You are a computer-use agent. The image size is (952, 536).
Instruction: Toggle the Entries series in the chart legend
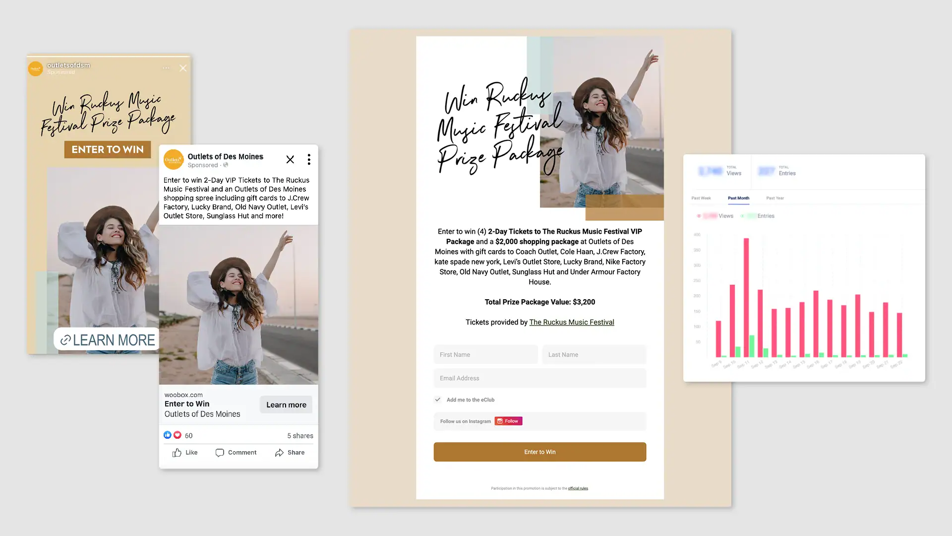(757, 216)
